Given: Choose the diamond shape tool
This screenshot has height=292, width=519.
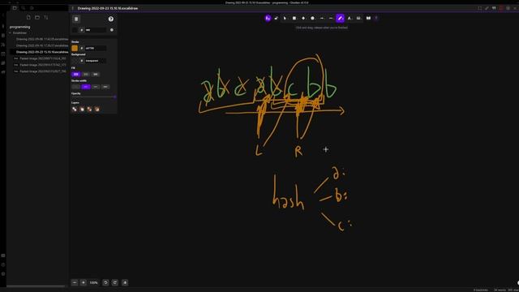Looking at the screenshot, I should (303, 18).
